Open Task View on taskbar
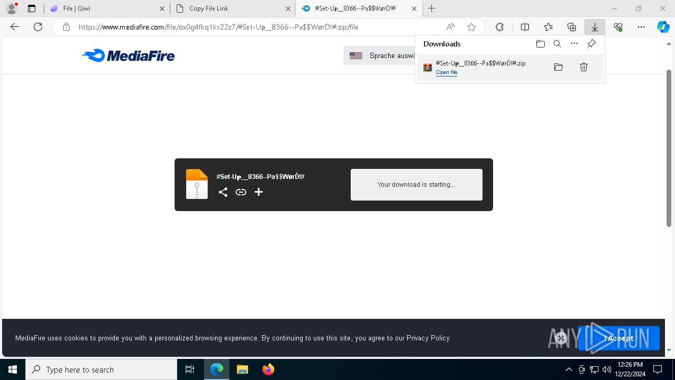 [190, 369]
